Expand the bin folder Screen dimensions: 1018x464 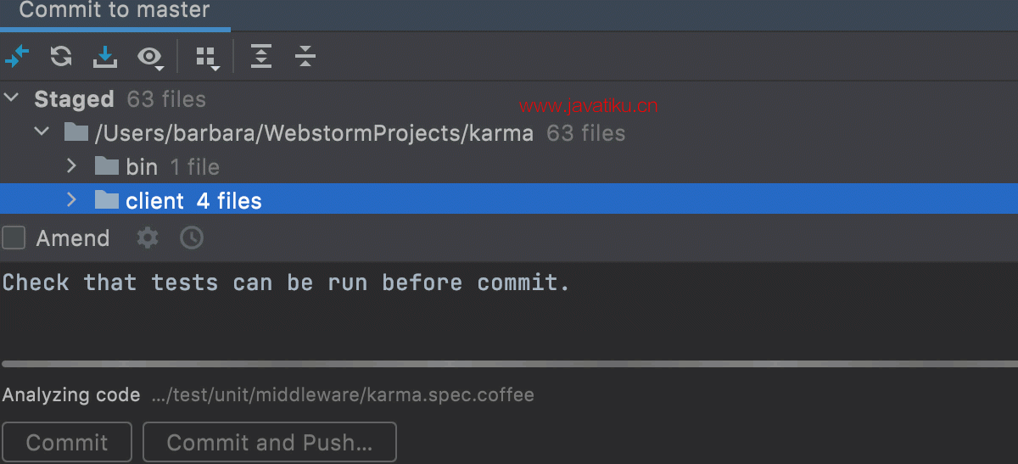click(72, 166)
